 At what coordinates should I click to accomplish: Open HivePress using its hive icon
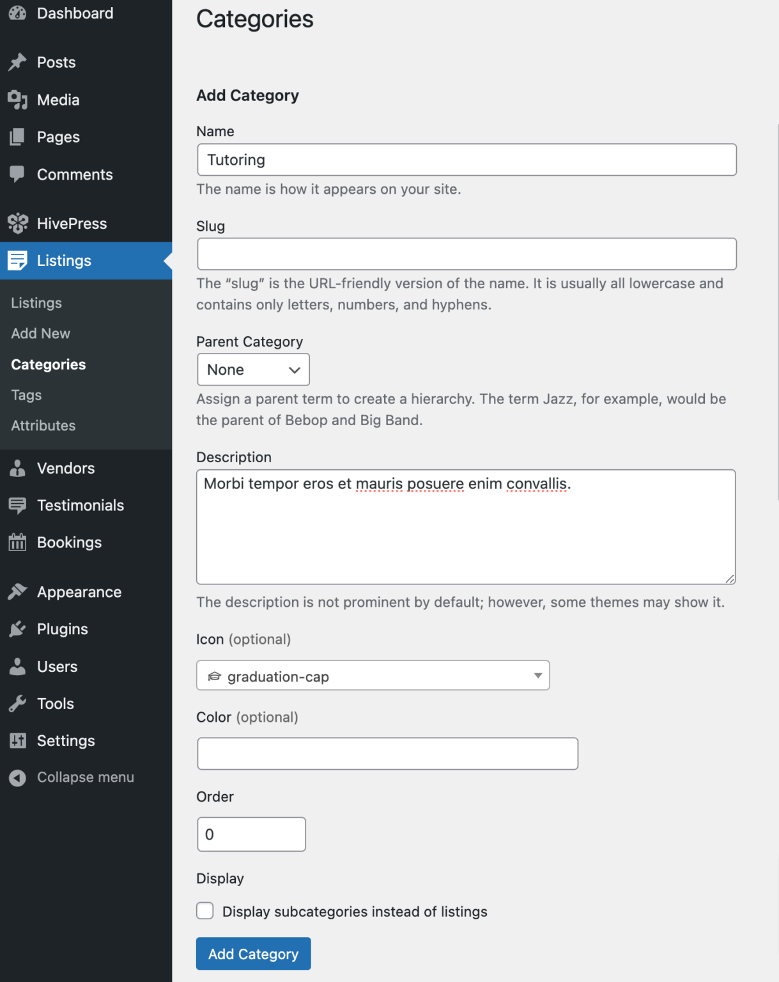click(x=17, y=223)
